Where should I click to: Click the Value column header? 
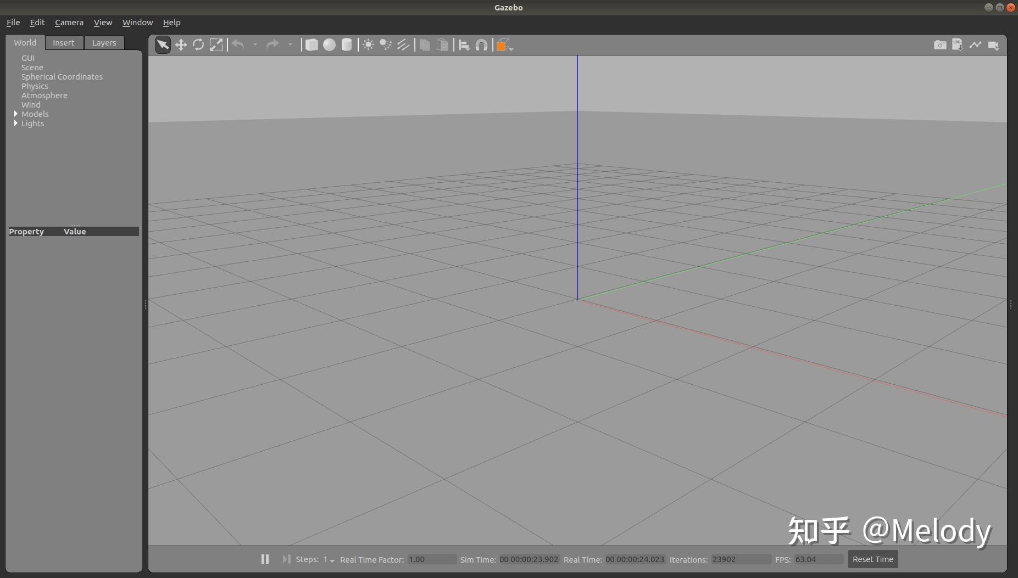coord(75,232)
